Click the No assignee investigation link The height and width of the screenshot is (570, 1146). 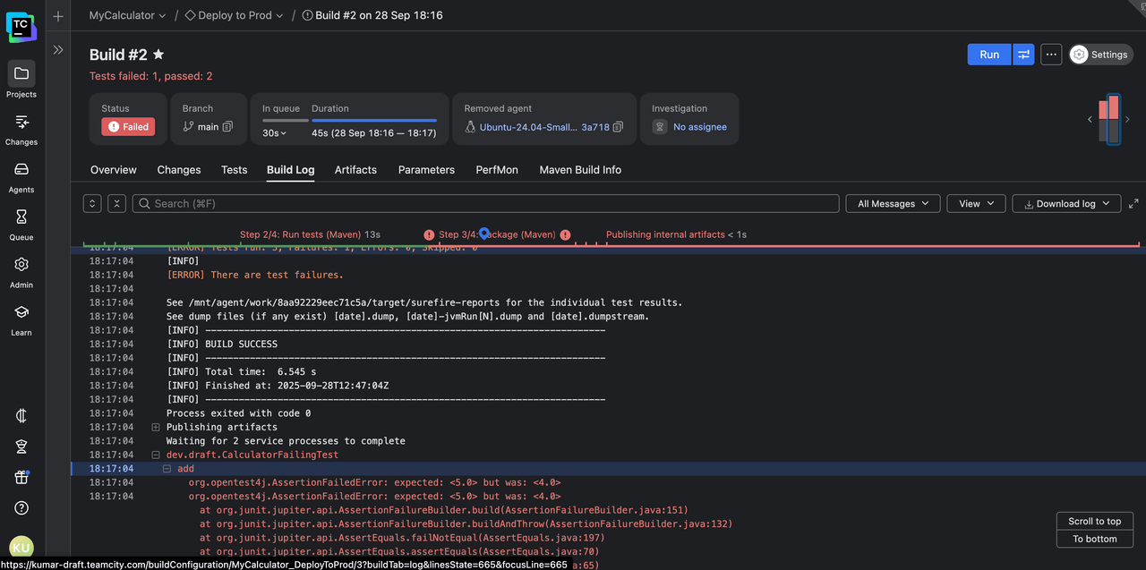tap(699, 127)
